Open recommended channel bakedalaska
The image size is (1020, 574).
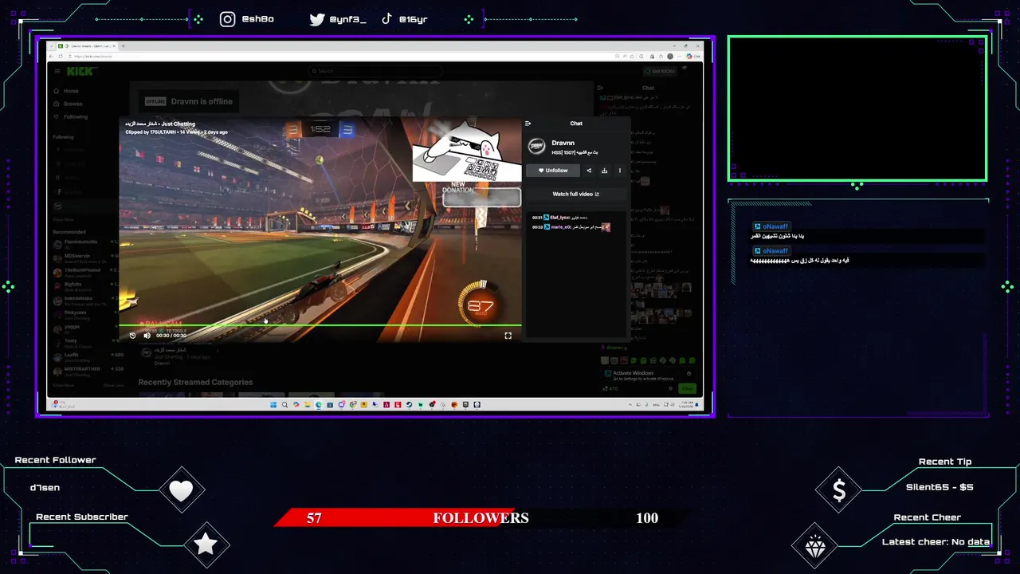pos(85,300)
